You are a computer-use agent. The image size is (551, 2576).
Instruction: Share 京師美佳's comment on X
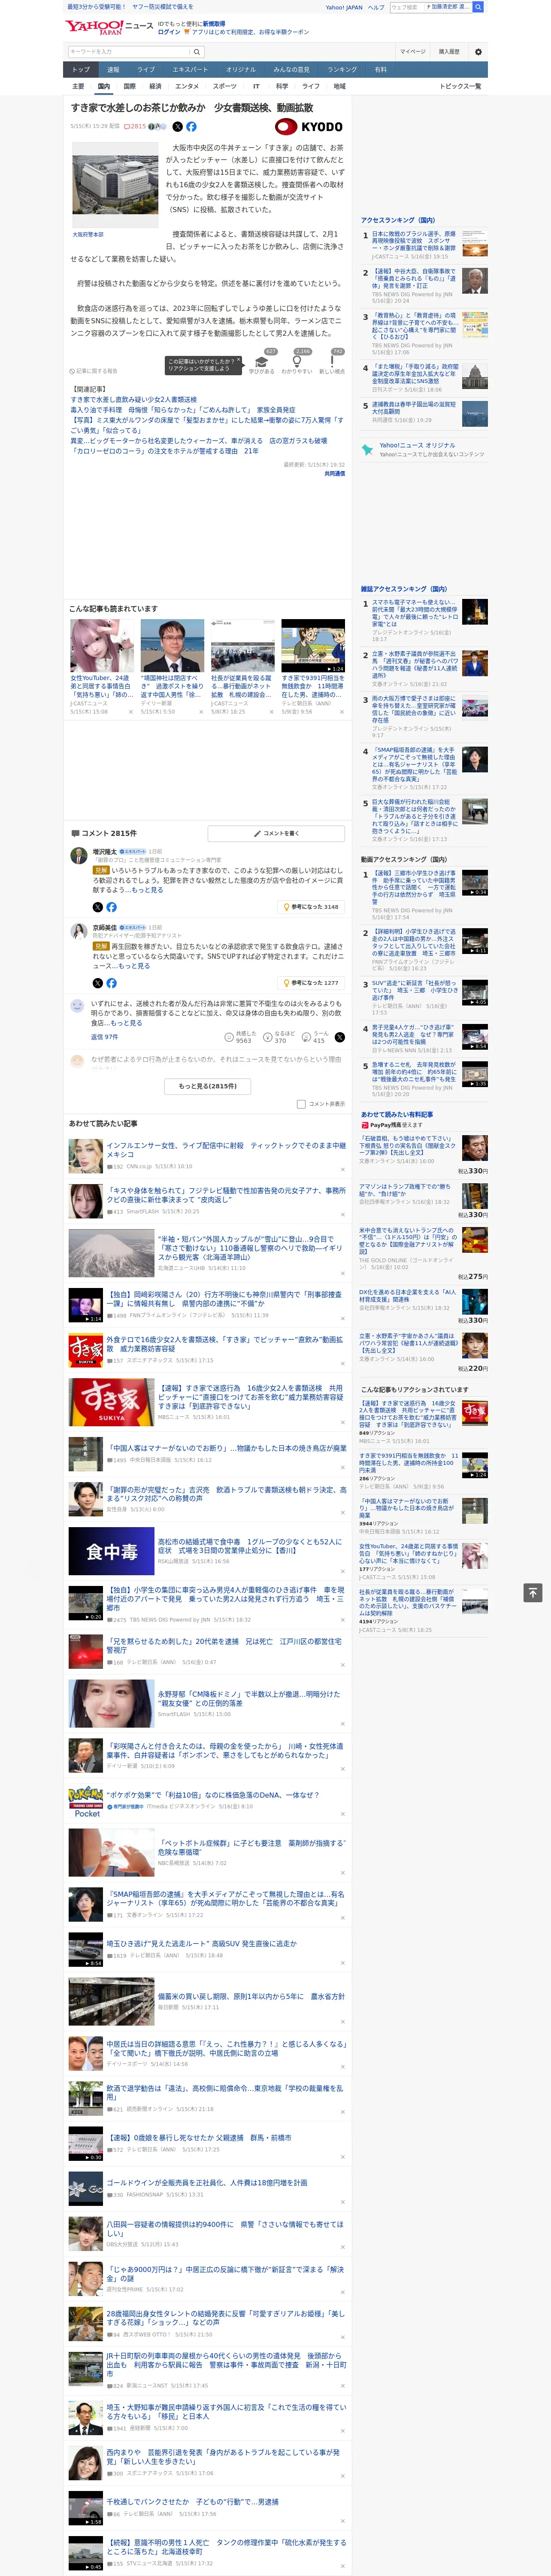coord(98,983)
